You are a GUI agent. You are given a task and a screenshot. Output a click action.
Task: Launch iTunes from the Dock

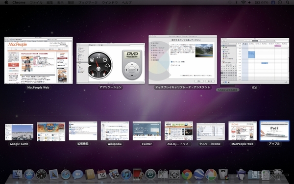click(126, 175)
